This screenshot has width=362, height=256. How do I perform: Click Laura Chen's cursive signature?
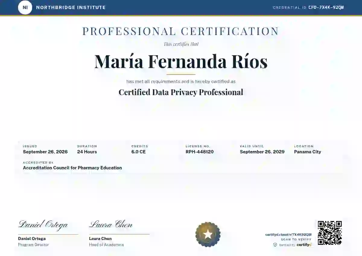pos(111,224)
